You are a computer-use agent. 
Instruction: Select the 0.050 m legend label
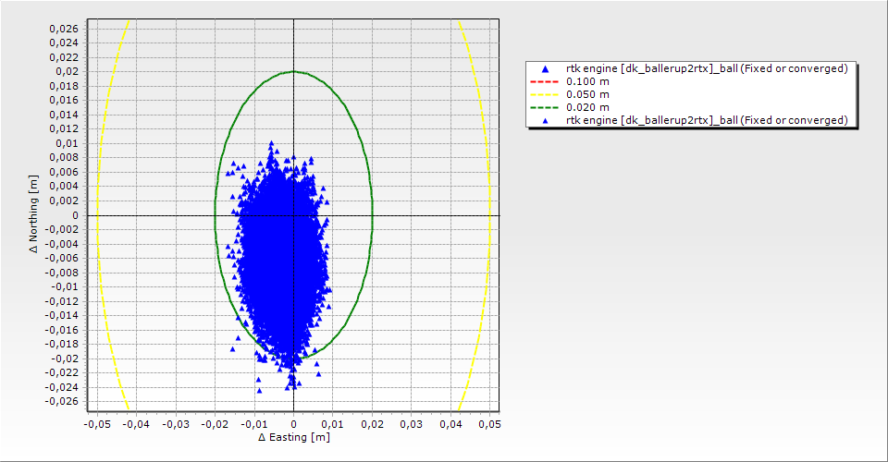pos(588,94)
